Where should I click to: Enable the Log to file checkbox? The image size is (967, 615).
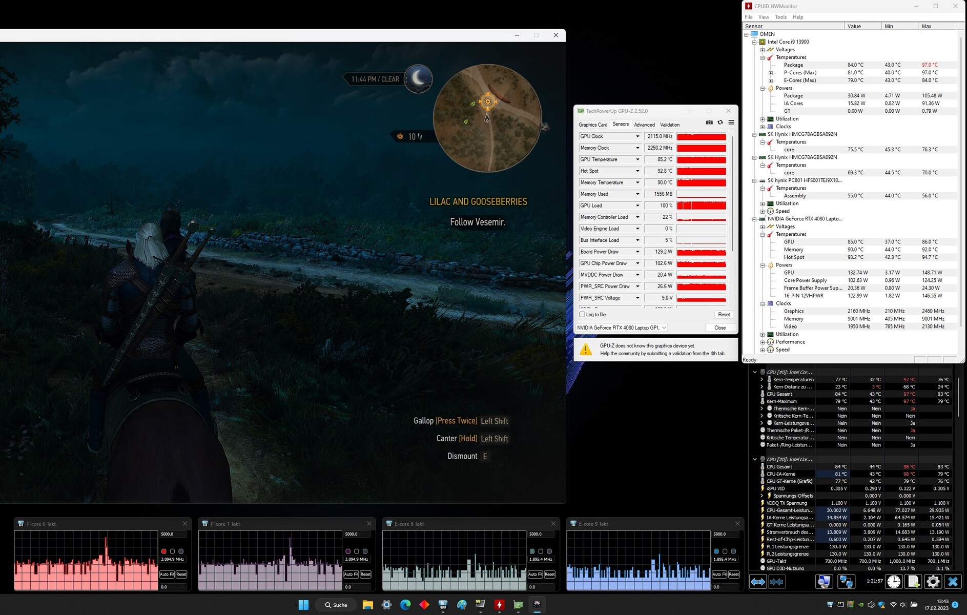(x=582, y=314)
